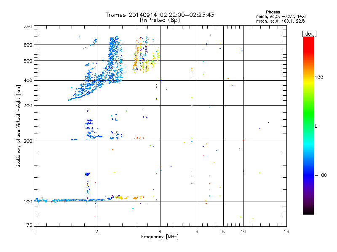This screenshot has height=252, width=337.
Task: Select the 'mean, sd,O: -72.2, 14.6' line
Action: pyautogui.click(x=281, y=16)
